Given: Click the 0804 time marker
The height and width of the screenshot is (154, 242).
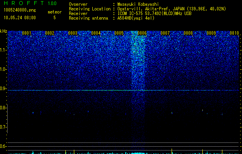Looking at the screenshot, I should tap(96, 33).
